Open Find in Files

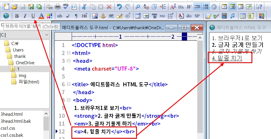tap(154, 7)
